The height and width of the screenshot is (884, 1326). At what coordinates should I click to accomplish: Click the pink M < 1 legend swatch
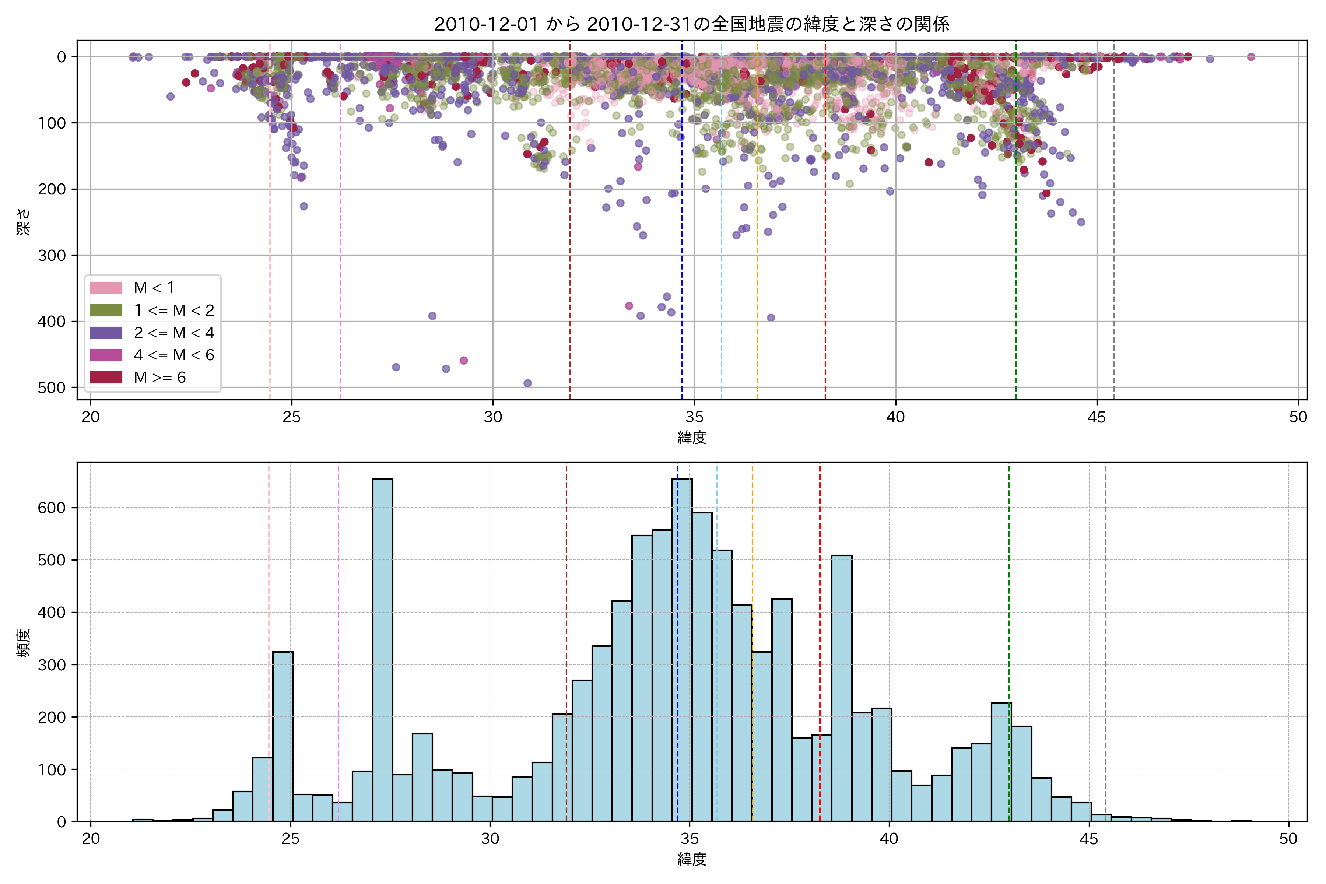[106, 288]
